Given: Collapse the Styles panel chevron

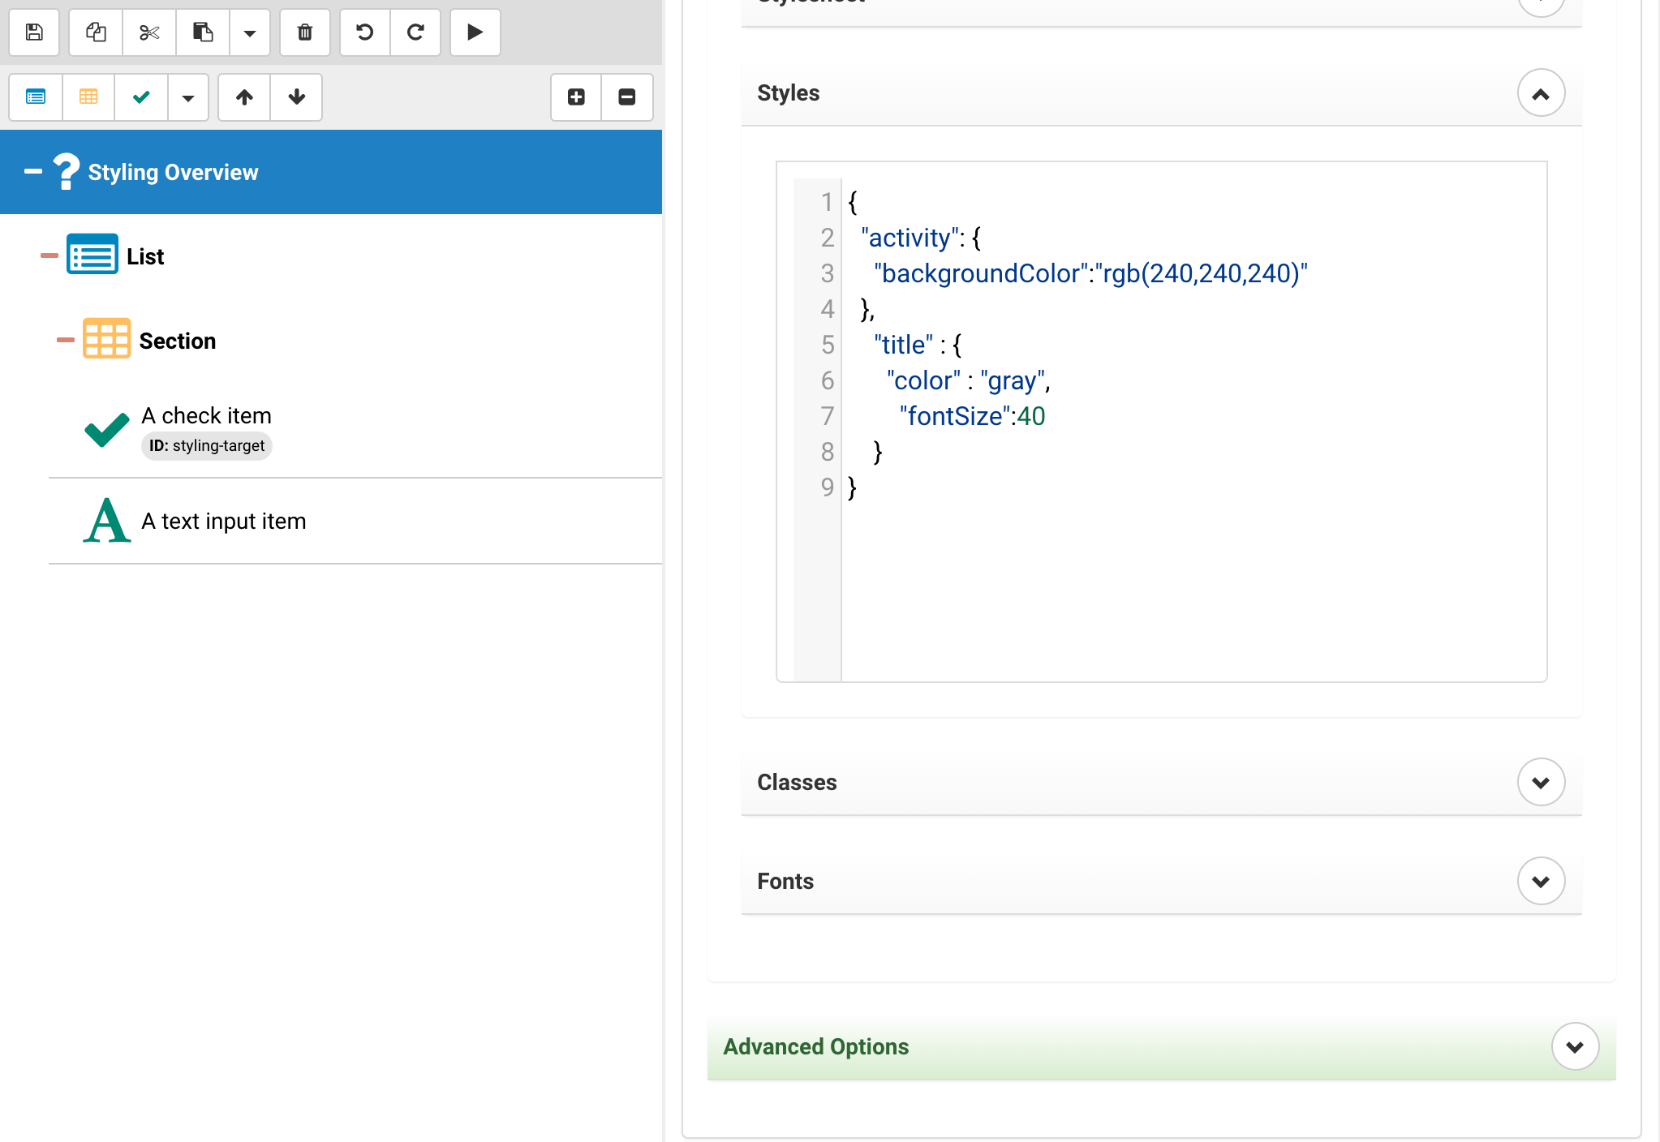Looking at the screenshot, I should [1541, 93].
